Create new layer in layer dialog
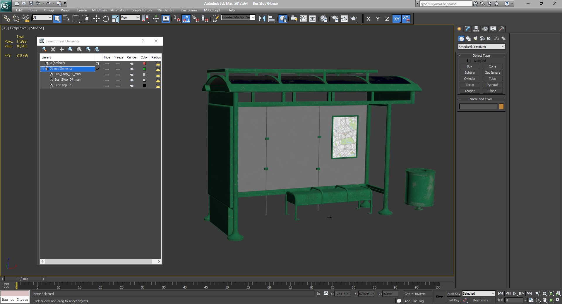This screenshot has height=304, width=562. pos(44,49)
